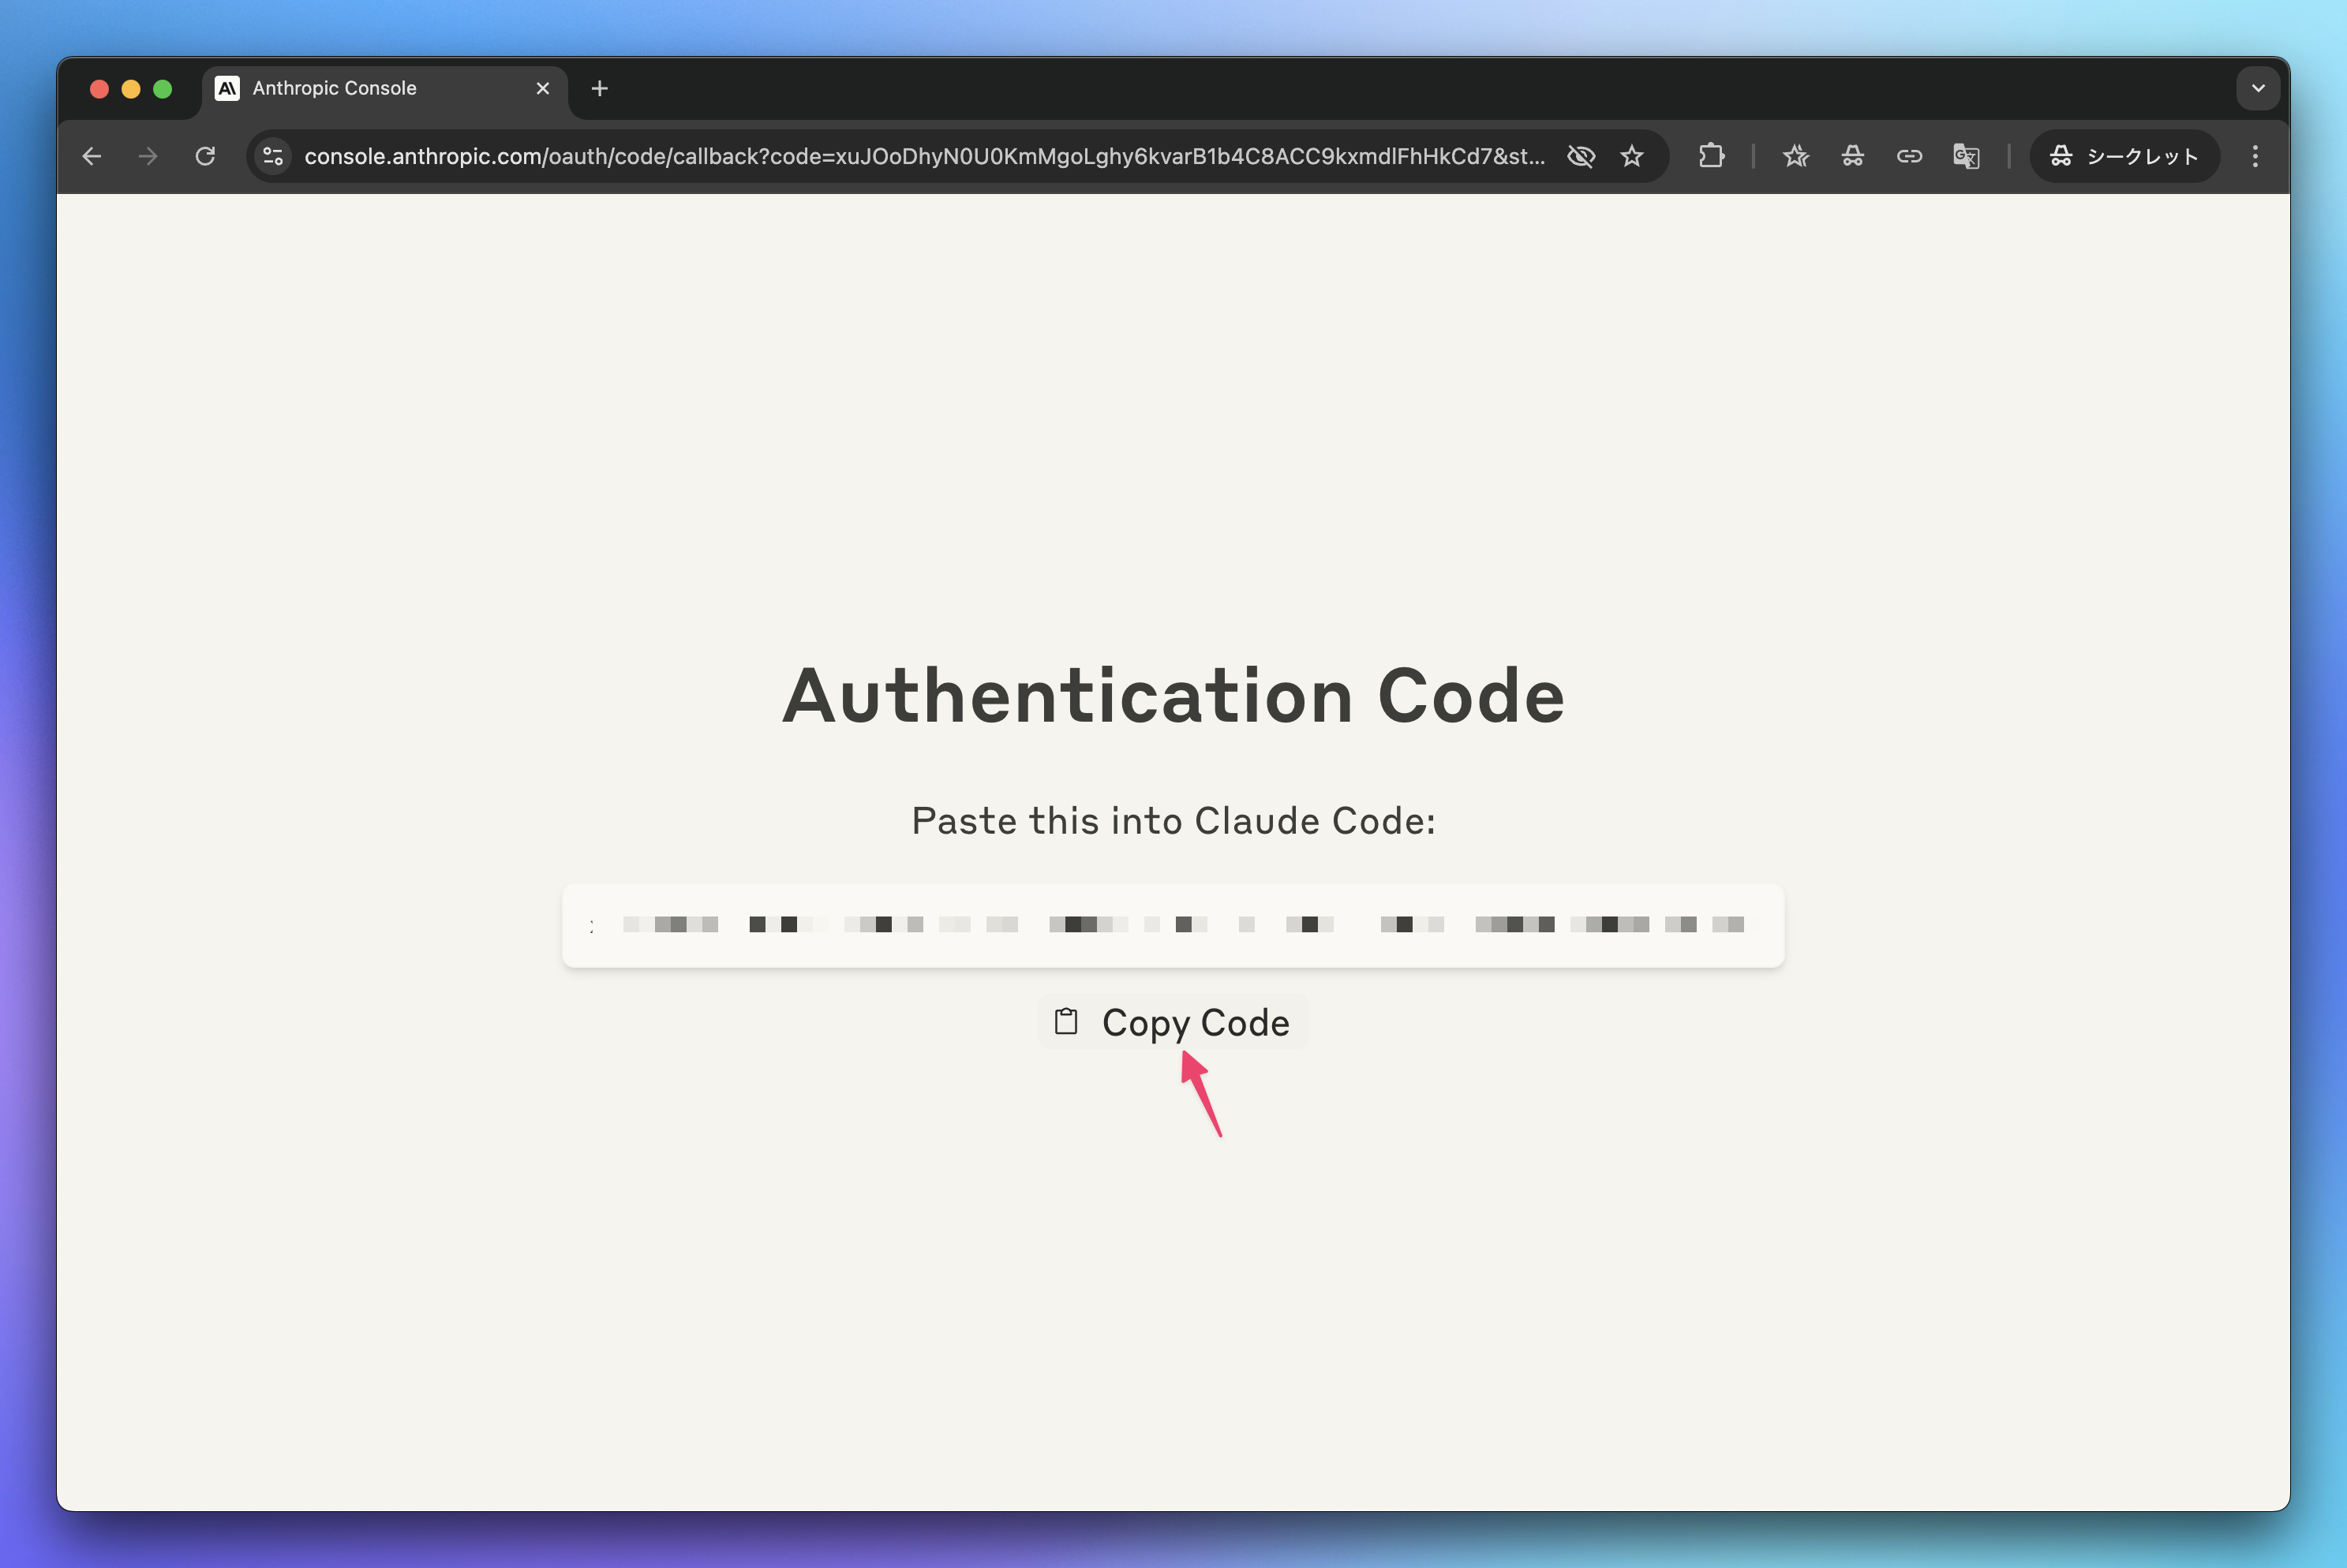The width and height of the screenshot is (2347, 1568).
Task: Close the Anthropic Console tab
Action: pos(543,89)
